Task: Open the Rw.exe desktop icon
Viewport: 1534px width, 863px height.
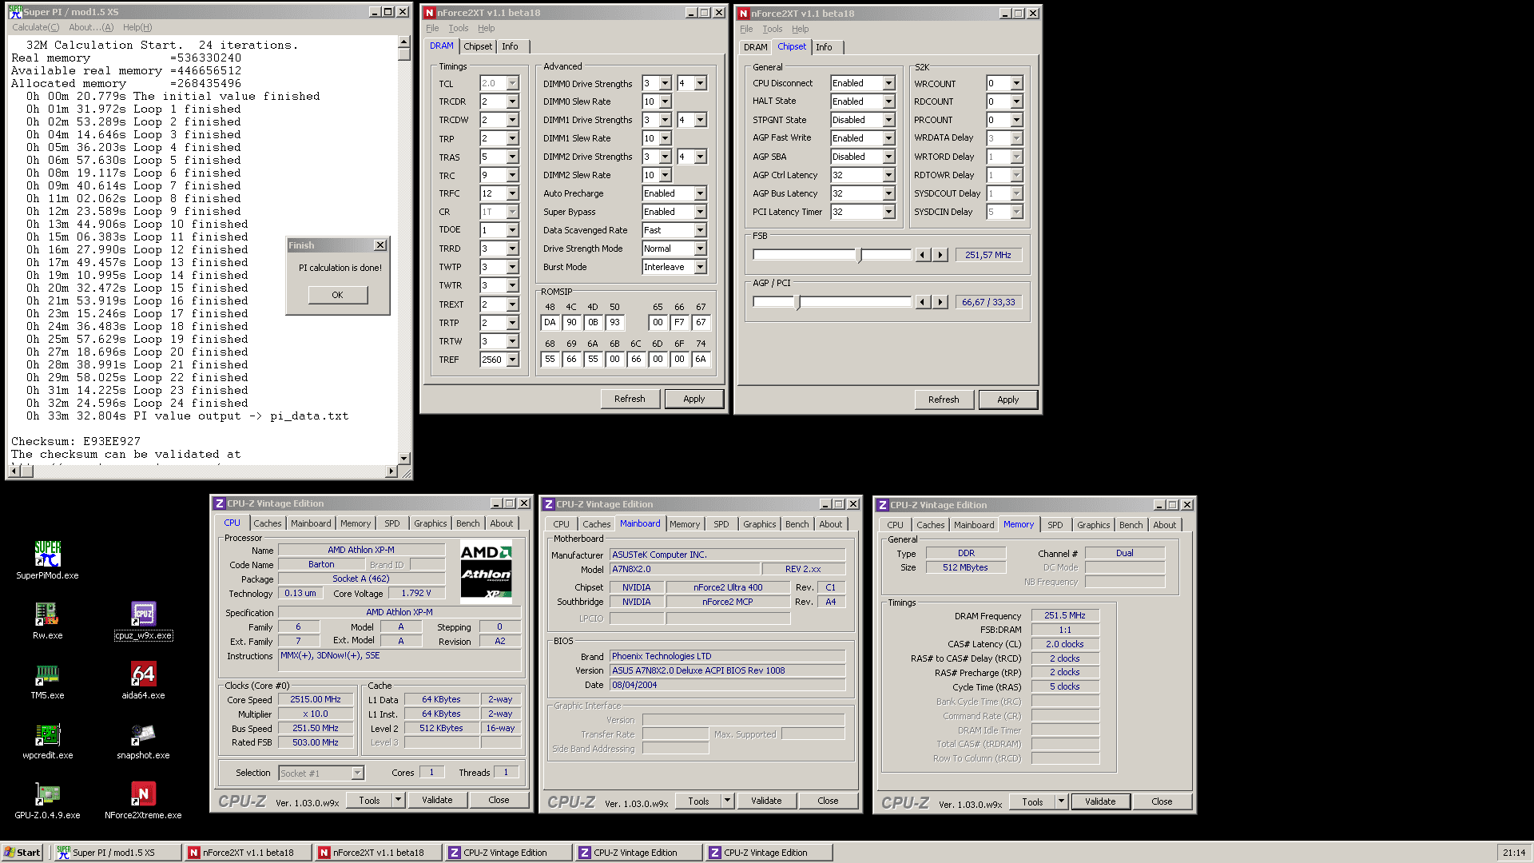Action: pos(47,620)
